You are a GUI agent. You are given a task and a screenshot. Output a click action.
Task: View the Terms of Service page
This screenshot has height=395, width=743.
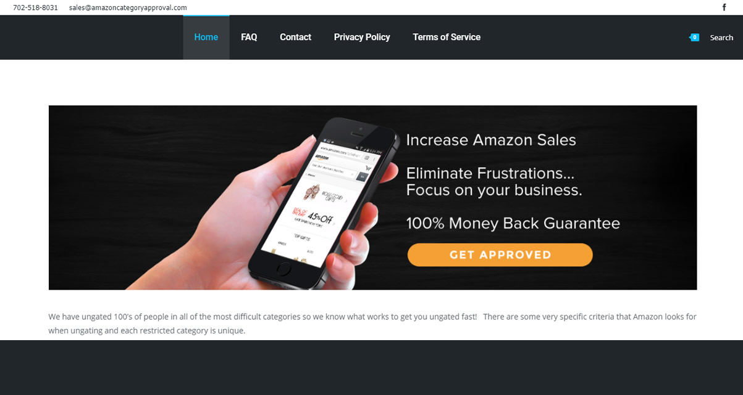[x=447, y=38]
